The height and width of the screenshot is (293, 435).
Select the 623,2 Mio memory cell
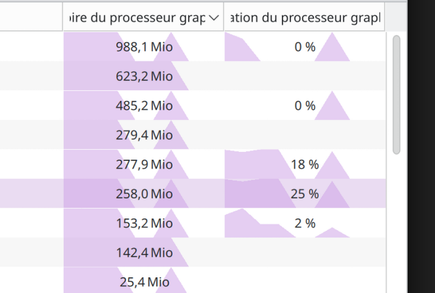(x=144, y=76)
